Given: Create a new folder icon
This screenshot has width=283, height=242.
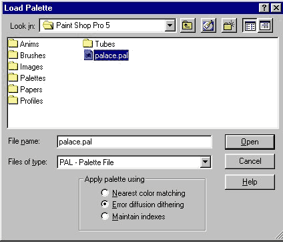Looking at the screenshot, I should click(229, 25).
